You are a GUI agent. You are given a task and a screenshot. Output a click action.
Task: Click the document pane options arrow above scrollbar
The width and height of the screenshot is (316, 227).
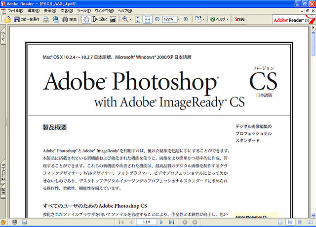tap(314, 27)
